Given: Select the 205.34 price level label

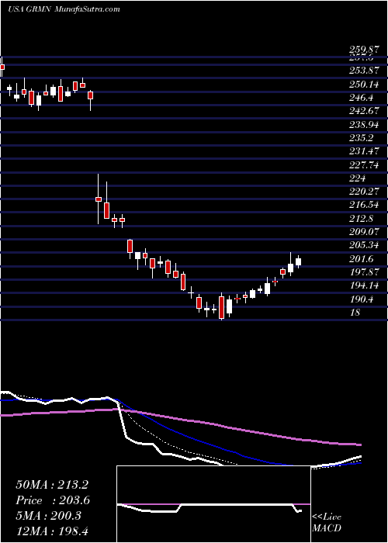Looking at the screenshot, I should (364, 245).
